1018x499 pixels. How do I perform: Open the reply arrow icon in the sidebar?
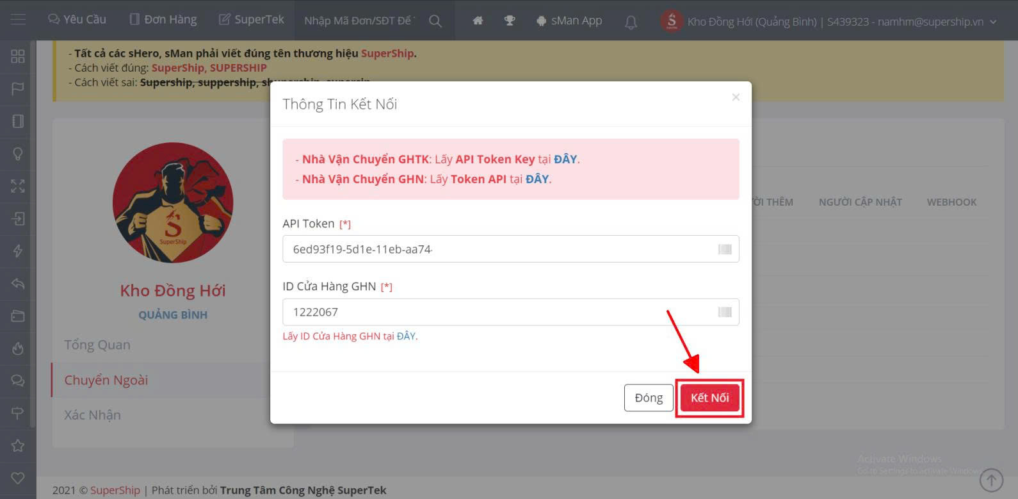click(18, 283)
